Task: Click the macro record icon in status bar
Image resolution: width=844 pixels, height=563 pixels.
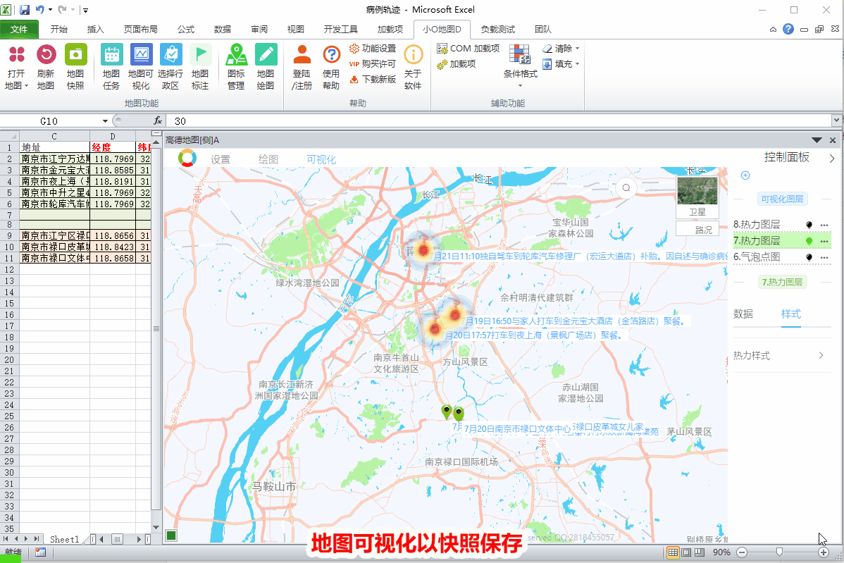Action: (x=40, y=552)
